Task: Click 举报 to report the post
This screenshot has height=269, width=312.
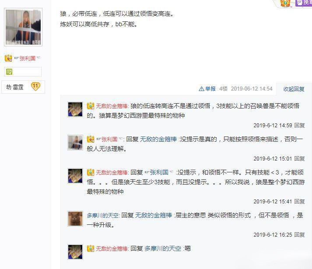Action: (x=210, y=89)
